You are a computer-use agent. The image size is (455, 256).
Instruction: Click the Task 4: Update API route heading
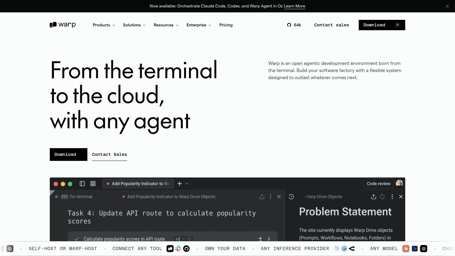pyautogui.click(x=162, y=217)
